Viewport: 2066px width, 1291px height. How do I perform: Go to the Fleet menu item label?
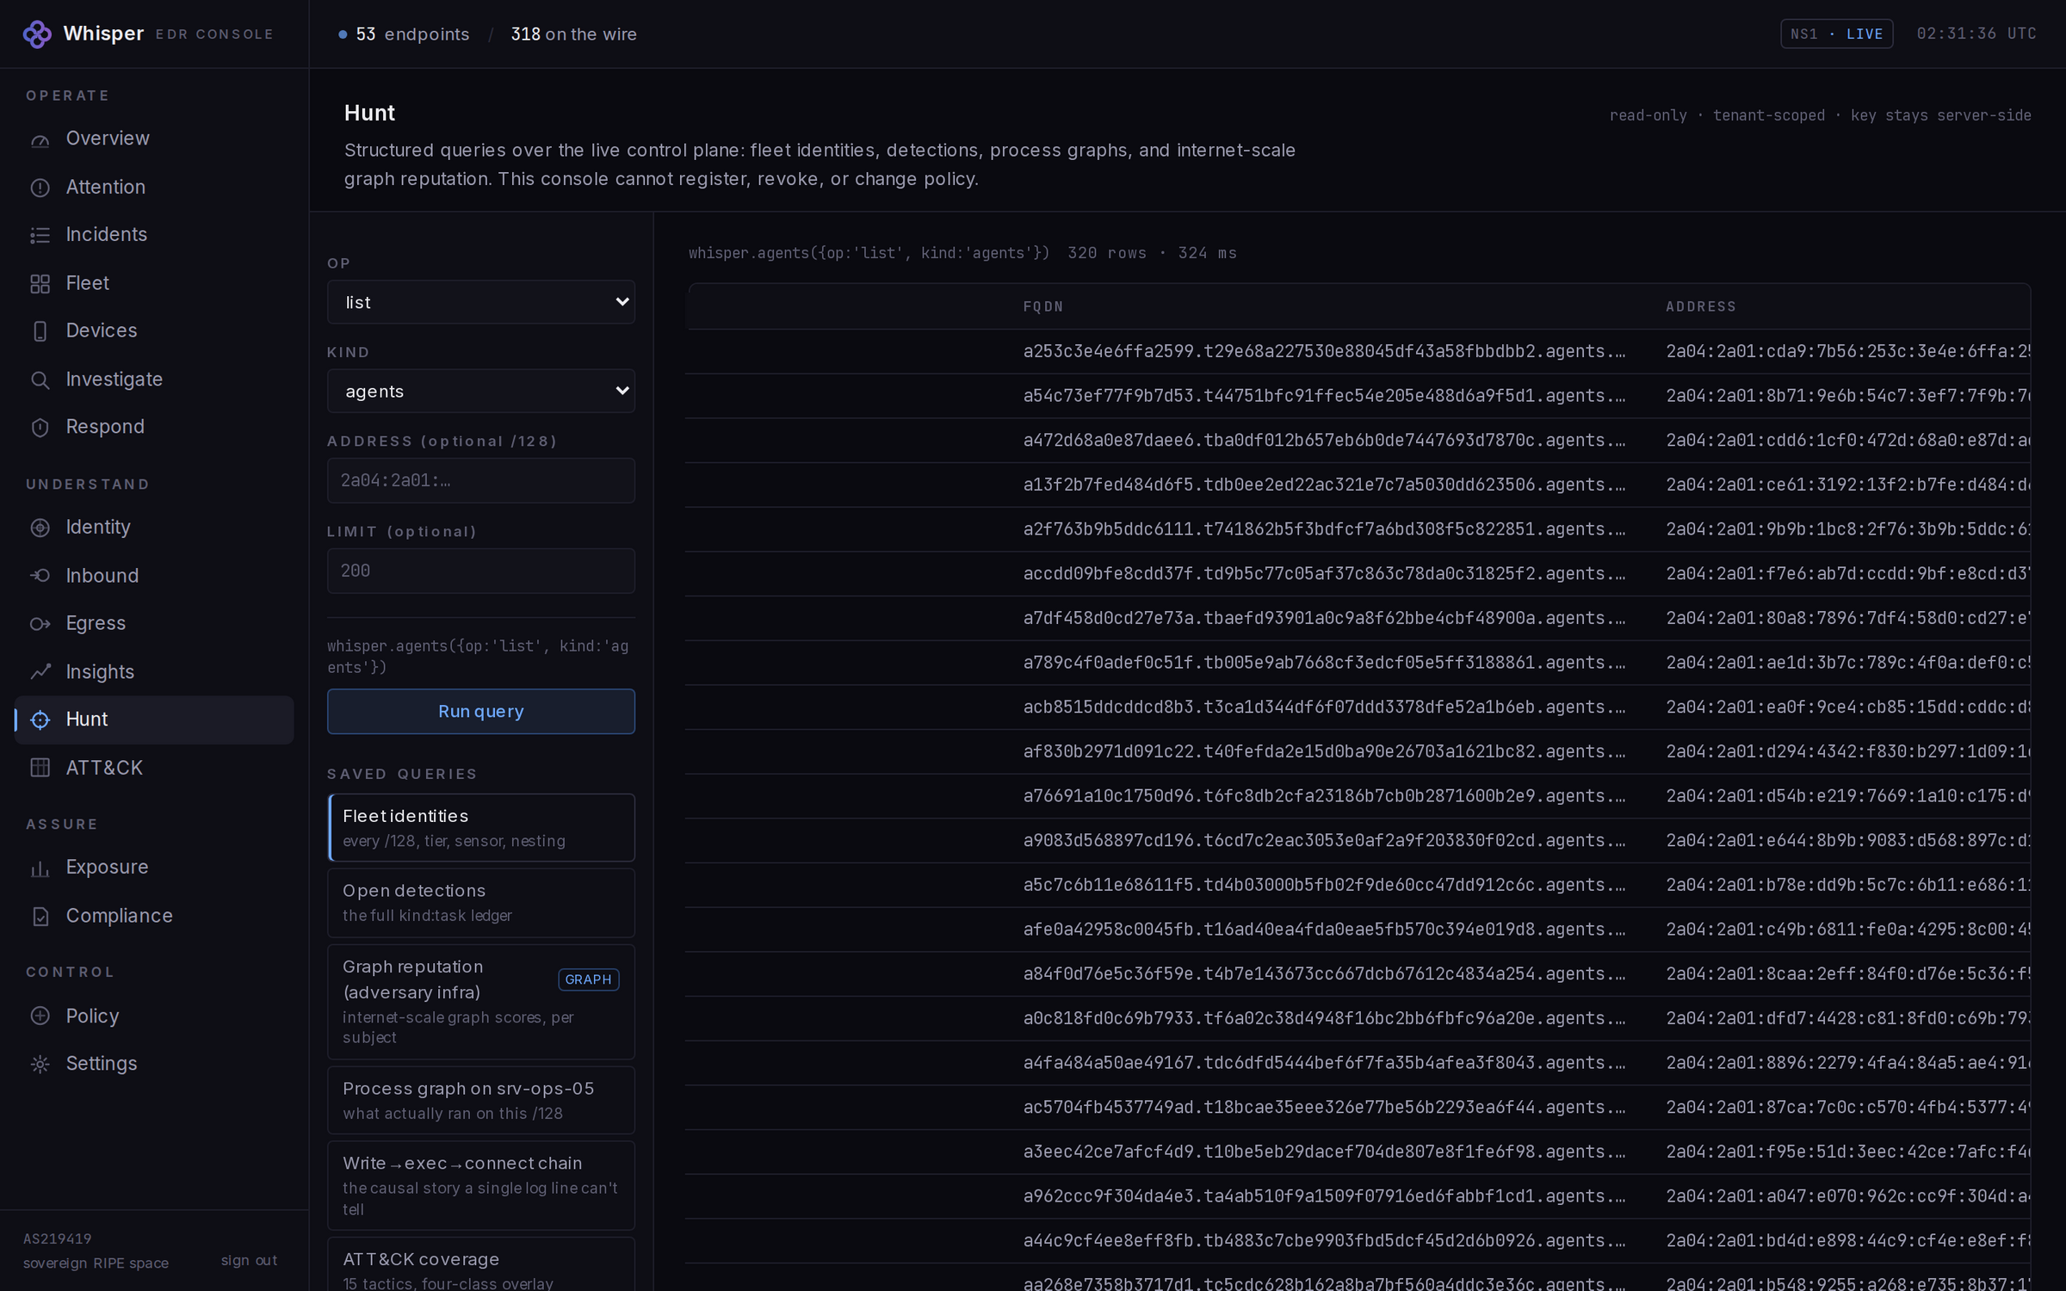(88, 283)
